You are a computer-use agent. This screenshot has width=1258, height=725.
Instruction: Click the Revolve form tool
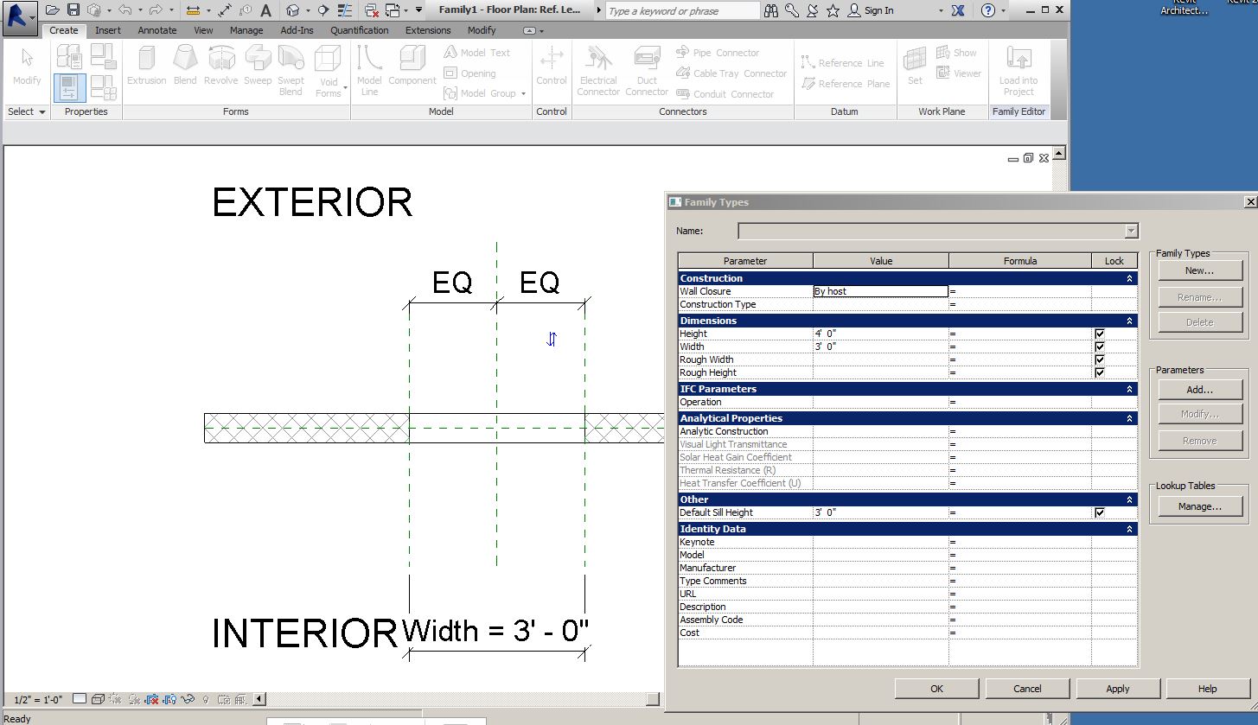(x=221, y=66)
